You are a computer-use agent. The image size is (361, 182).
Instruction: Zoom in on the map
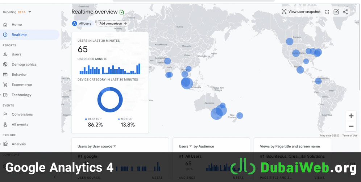(x=351, y=116)
